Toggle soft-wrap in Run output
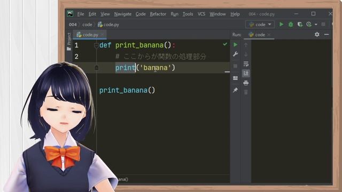Image resolution: width=342 pixels, height=192 pixels. coord(246,64)
